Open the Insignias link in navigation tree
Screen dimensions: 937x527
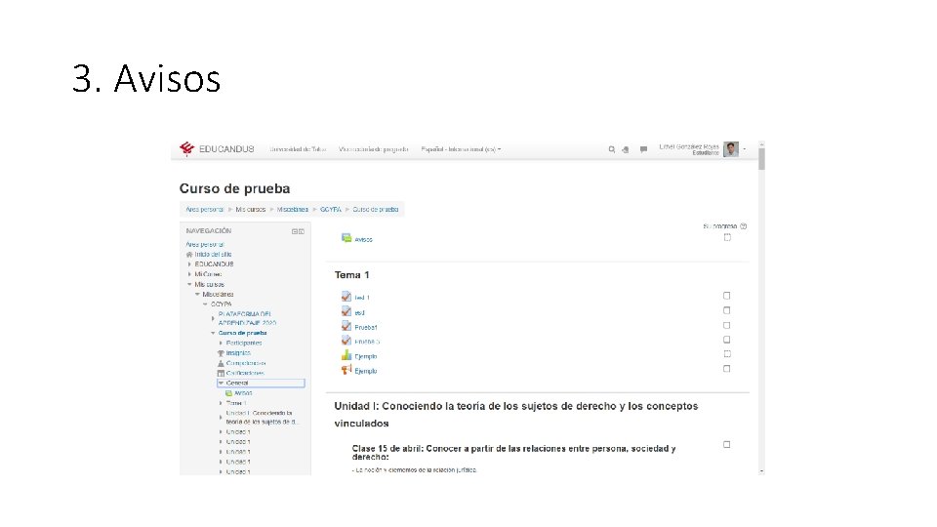tap(238, 353)
